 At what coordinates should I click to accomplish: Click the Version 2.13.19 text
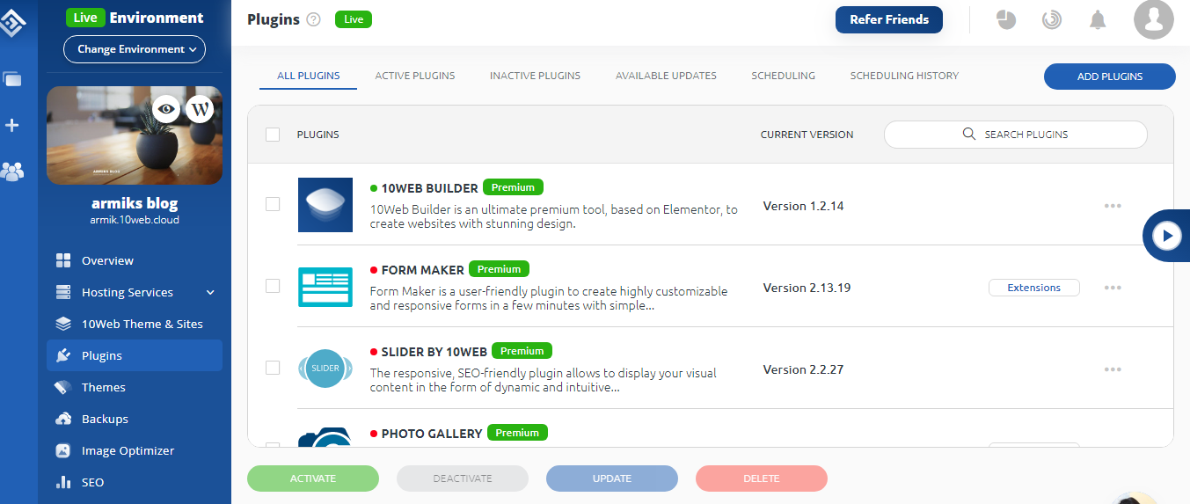coord(807,288)
